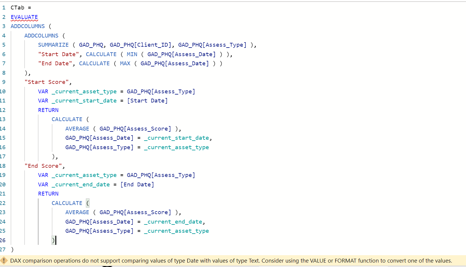Click the underlined EVALUATE keyword

click(x=24, y=17)
